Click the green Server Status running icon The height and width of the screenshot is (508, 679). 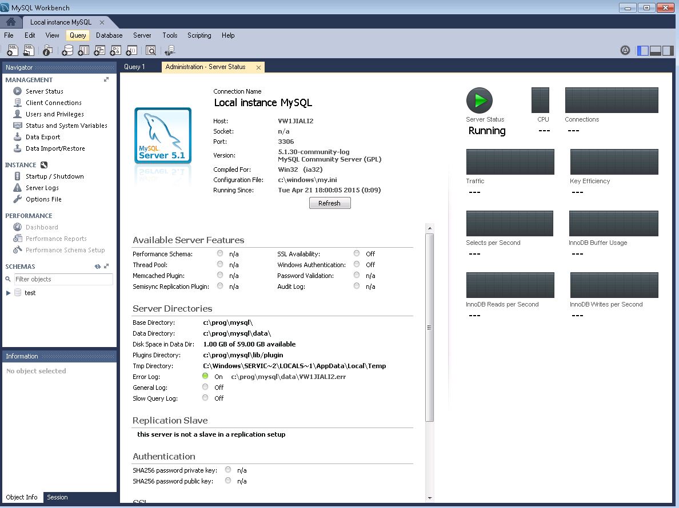click(480, 100)
